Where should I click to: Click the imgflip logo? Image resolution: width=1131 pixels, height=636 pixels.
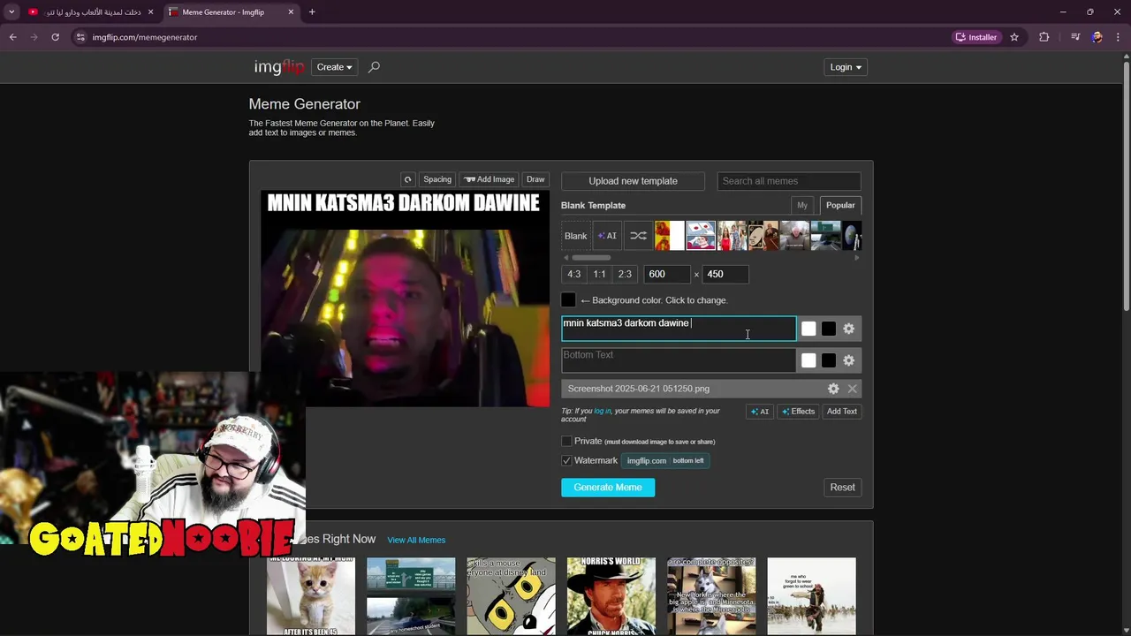coord(278,67)
